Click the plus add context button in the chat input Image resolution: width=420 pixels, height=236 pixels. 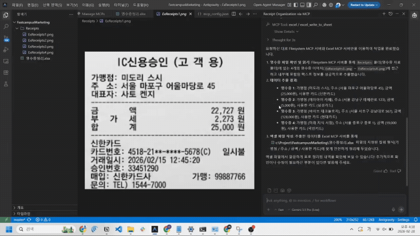(268, 210)
